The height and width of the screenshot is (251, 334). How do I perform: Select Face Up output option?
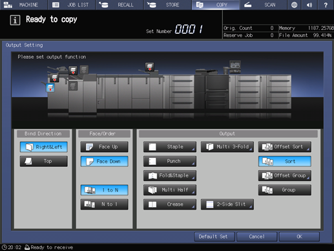105,147
